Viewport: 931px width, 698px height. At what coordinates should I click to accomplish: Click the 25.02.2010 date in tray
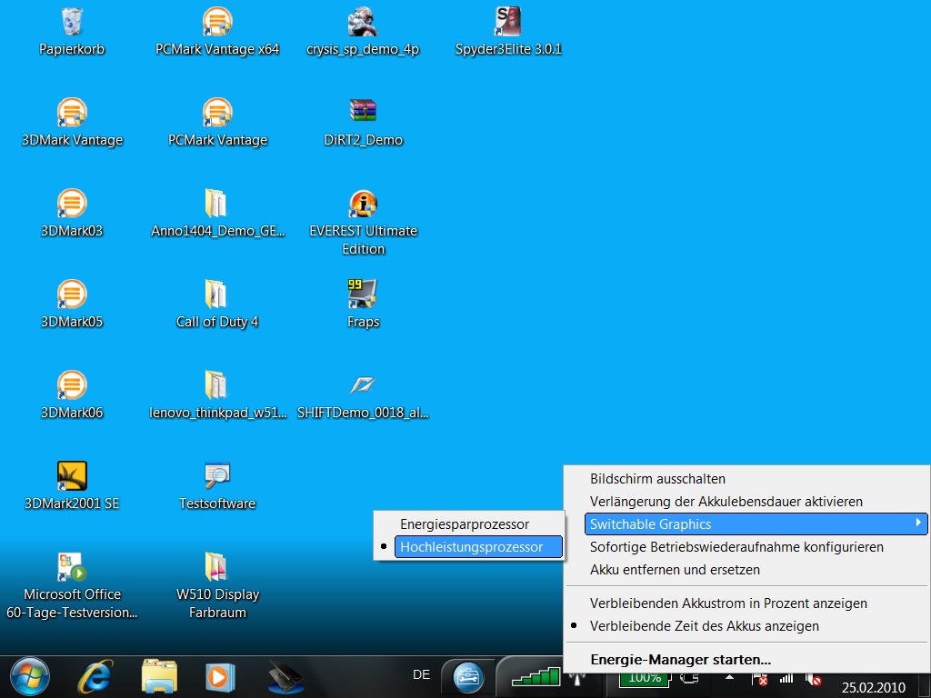(874, 688)
